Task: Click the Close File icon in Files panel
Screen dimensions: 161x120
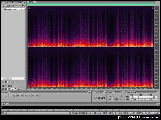Action: coord(6,6)
